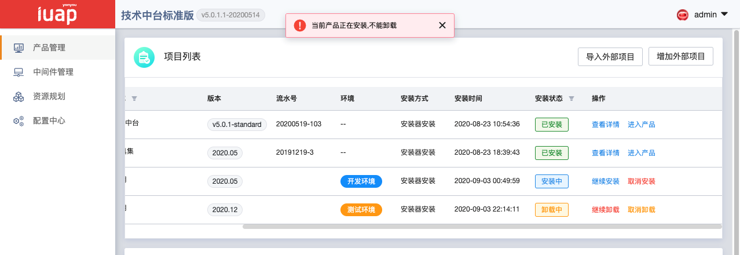Click the 开发环境 environment tag
Image resolution: width=740 pixels, height=255 pixels.
tap(361, 181)
